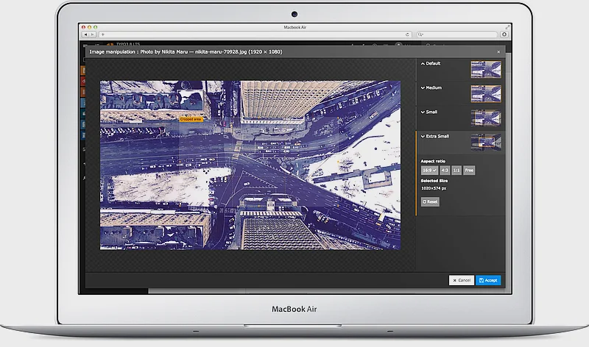Click the Medium crop variant thumbnail
Screen dimensions: 589x347
tap(486, 93)
